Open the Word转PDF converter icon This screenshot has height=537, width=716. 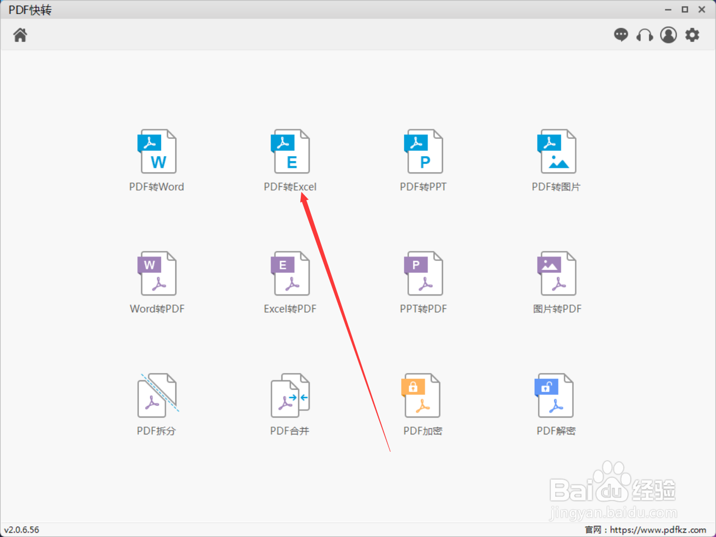coord(157,273)
